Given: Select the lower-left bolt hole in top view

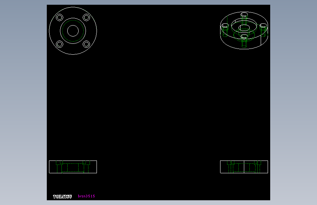Looking at the screenshot, I should [60, 44].
